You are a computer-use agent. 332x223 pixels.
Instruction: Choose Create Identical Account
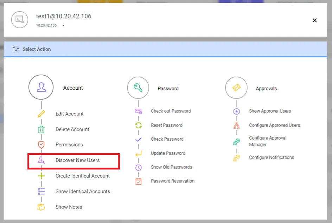(83, 176)
